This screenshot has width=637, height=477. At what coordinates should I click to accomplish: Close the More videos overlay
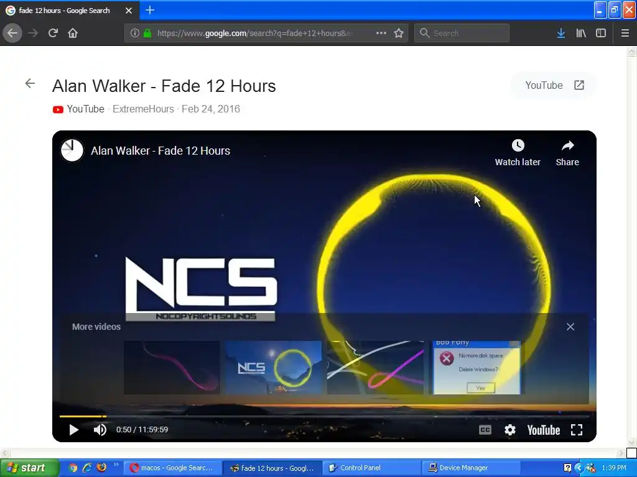tap(570, 327)
